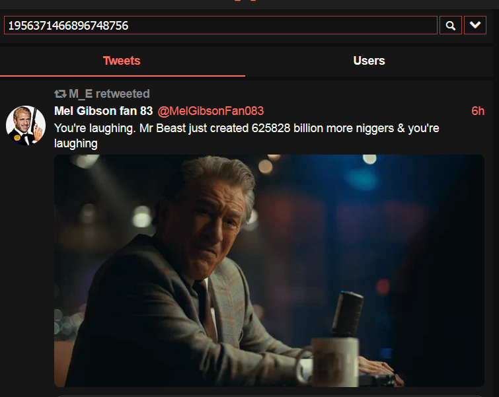499x397 pixels.
Task: Expand search options with the chevron
Action: pos(475,25)
